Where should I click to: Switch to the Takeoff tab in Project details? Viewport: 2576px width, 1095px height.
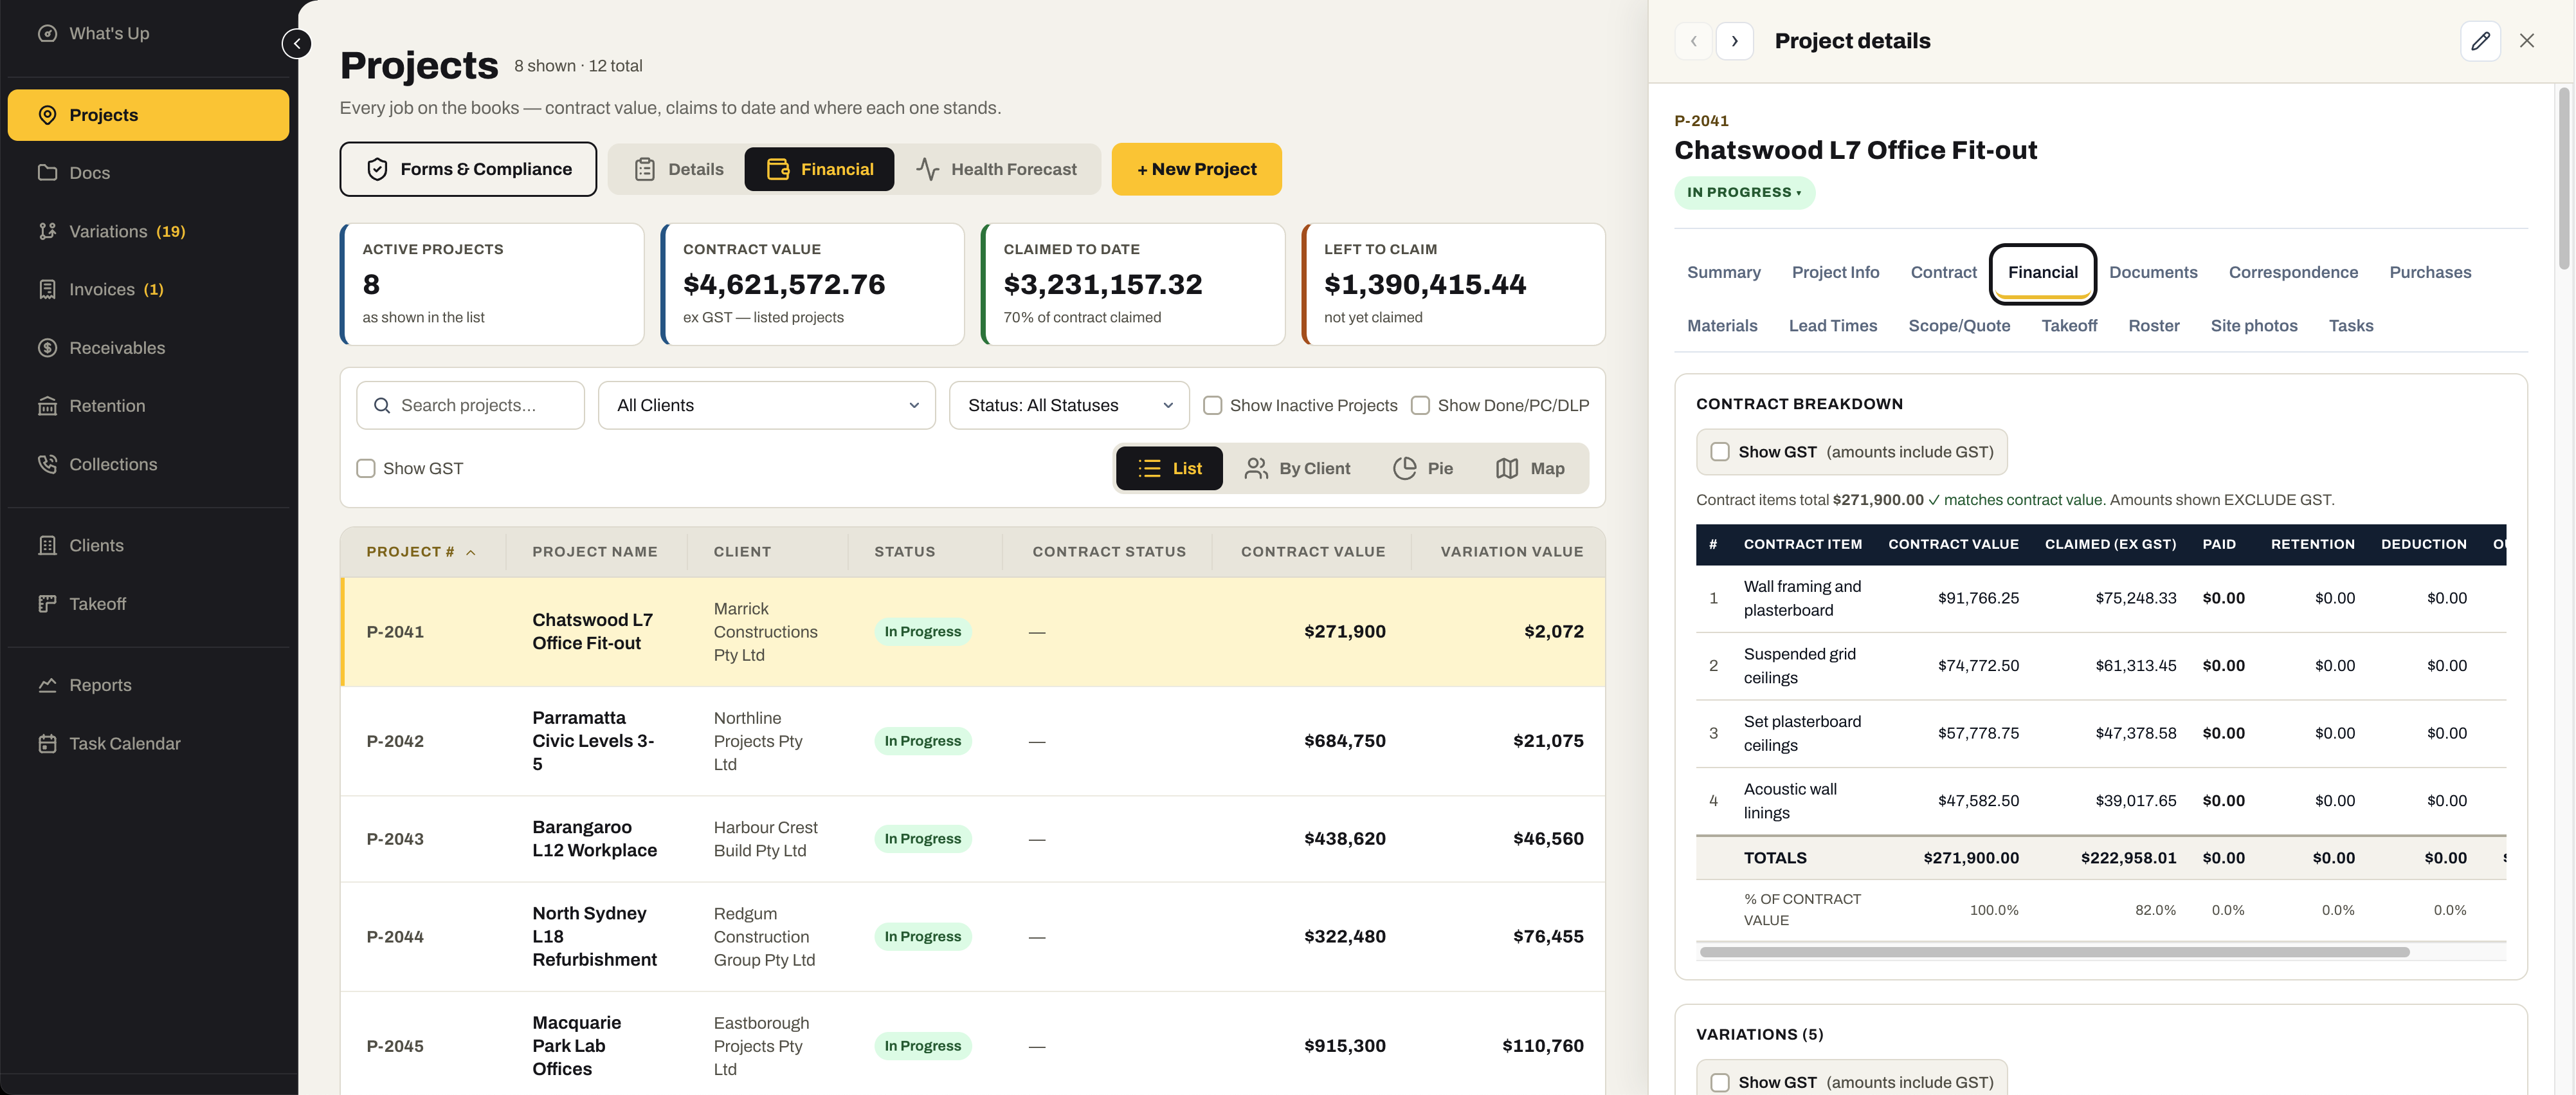pos(2069,326)
